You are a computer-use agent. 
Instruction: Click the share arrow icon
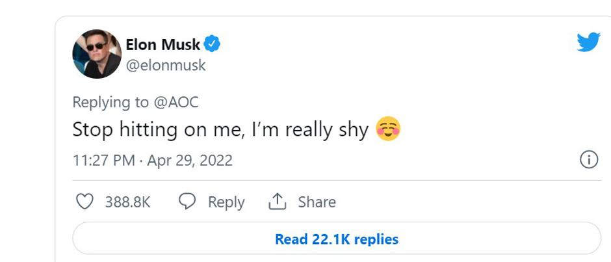278,202
